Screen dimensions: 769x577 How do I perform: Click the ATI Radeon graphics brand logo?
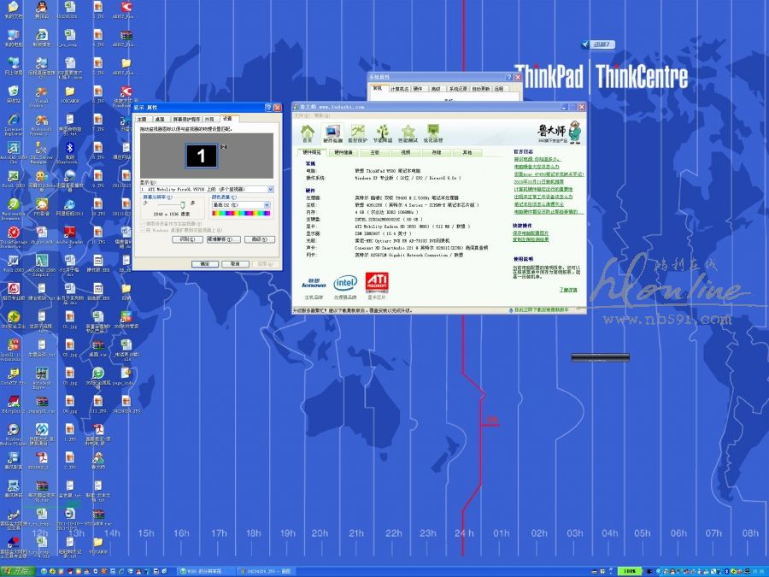[379, 283]
